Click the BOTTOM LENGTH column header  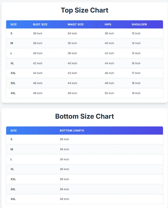(x=72, y=131)
